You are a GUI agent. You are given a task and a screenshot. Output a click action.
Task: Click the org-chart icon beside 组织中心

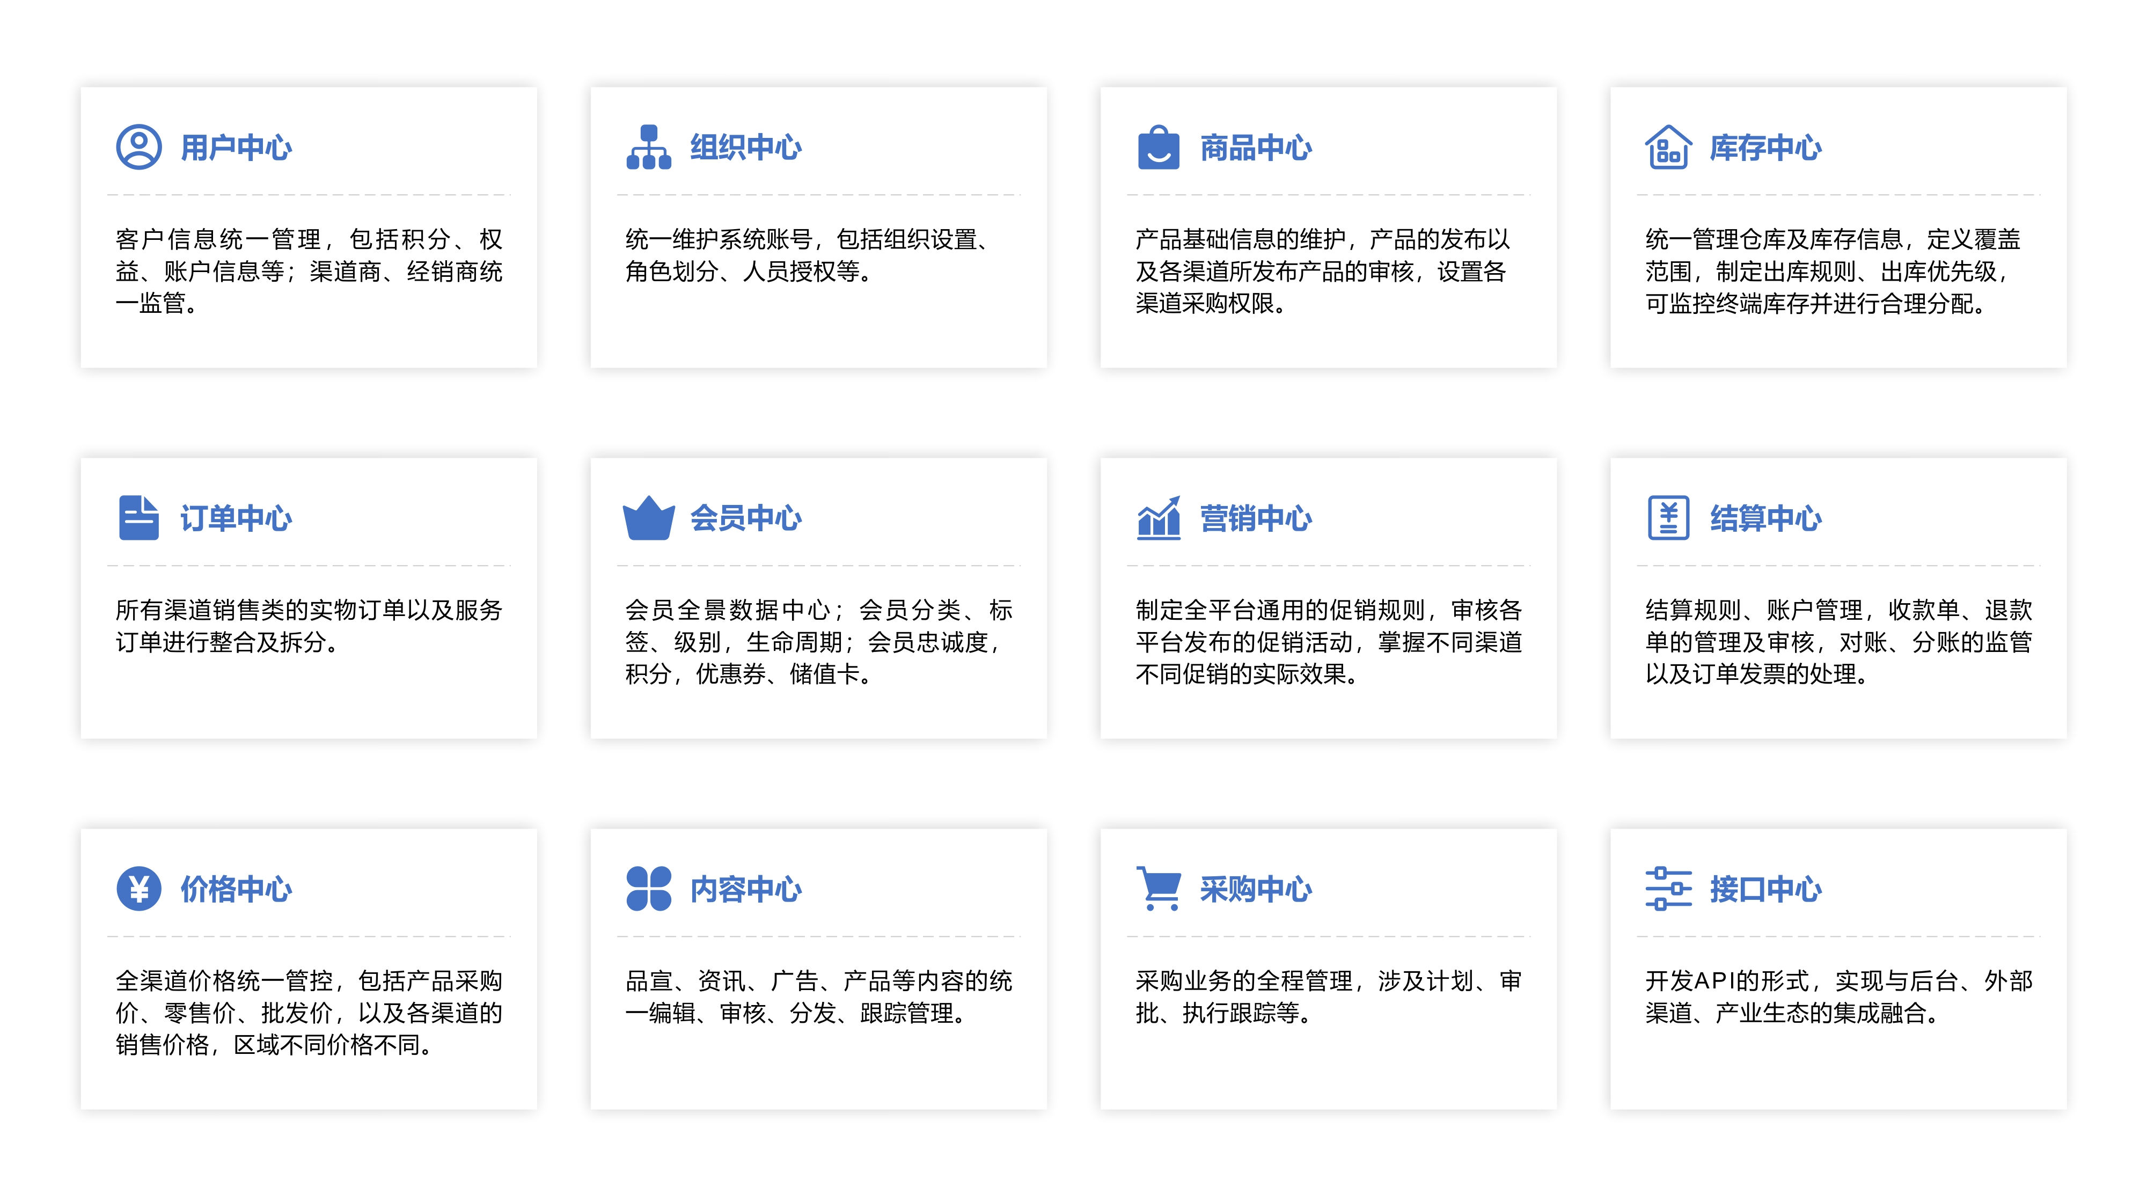[x=648, y=148]
